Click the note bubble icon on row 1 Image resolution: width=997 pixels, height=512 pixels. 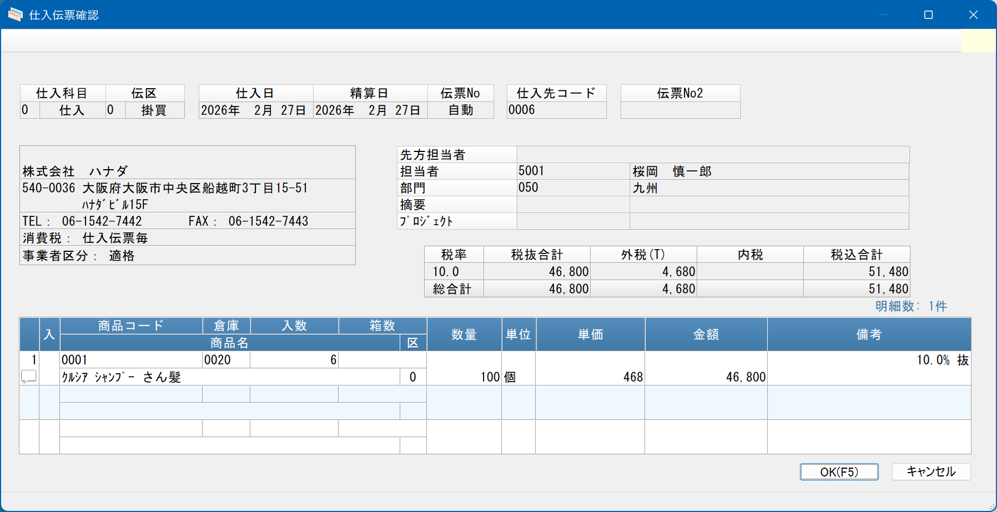tap(29, 377)
